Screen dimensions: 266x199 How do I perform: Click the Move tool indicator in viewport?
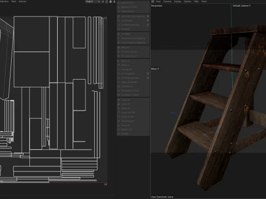[x=155, y=69]
